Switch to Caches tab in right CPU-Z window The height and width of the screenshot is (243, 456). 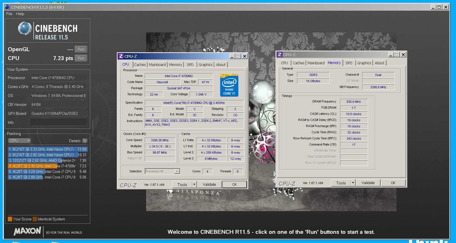(x=298, y=63)
